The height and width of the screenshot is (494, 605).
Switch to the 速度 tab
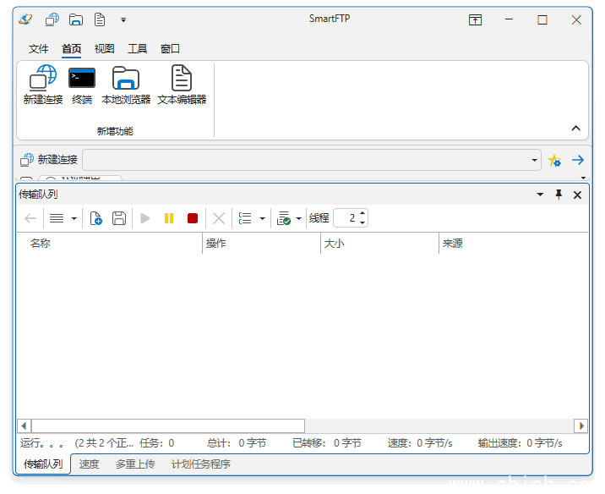point(89,464)
